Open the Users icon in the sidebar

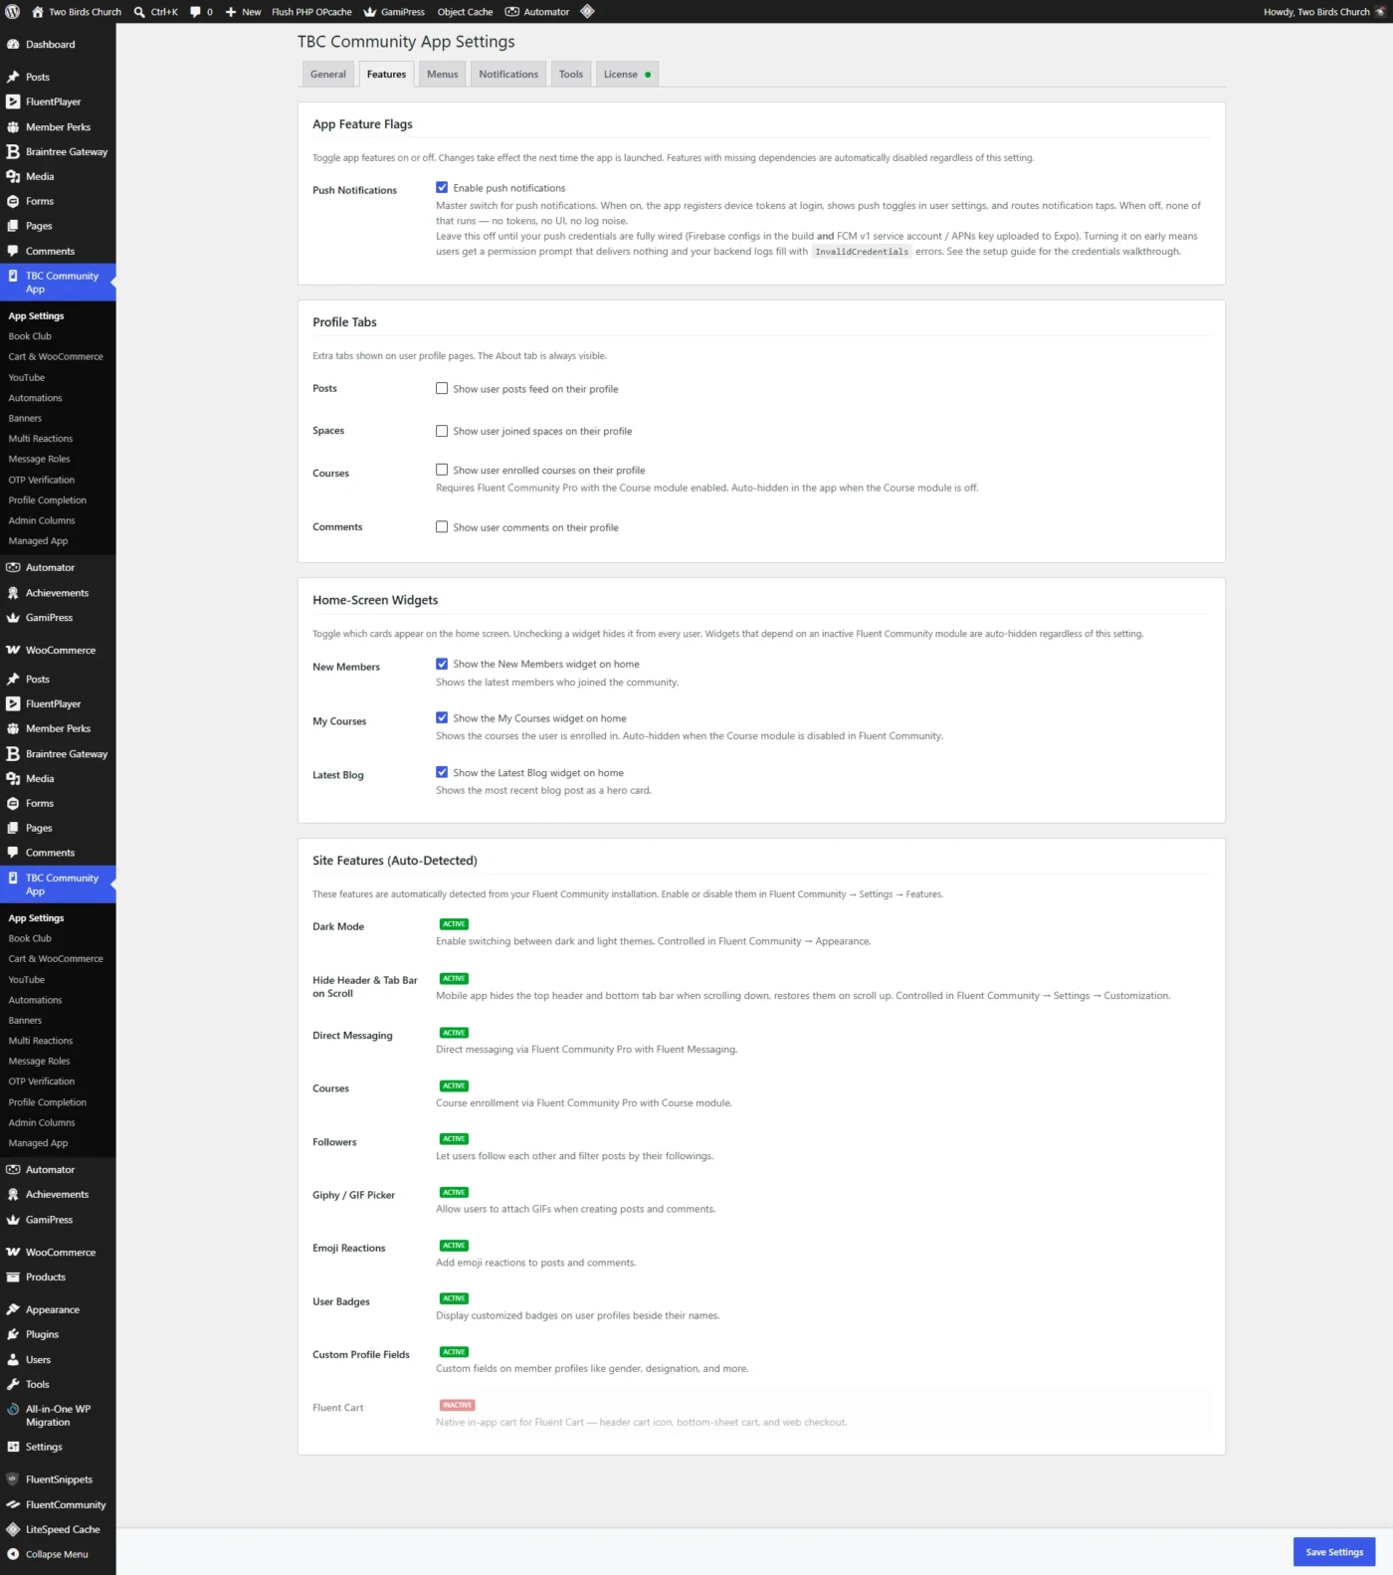(x=13, y=1360)
